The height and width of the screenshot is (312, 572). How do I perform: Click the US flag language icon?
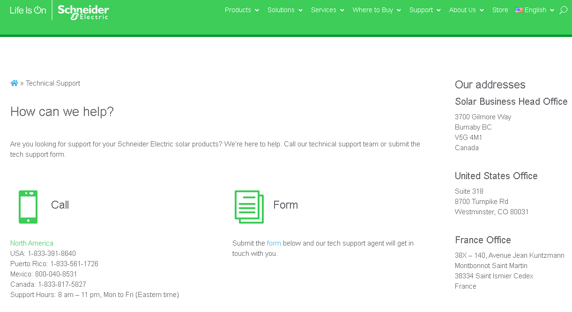(x=519, y=10)
